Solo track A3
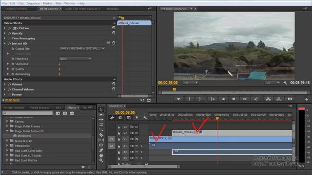Screen dimensions: 312x175 [141, 158]
